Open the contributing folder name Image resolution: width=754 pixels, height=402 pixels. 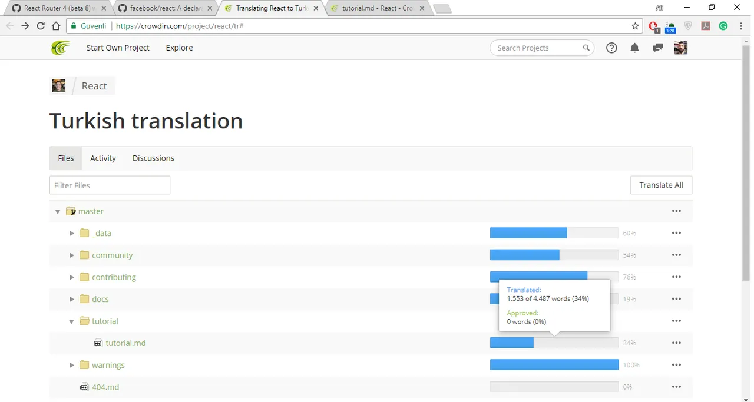[x=114, y=277]
